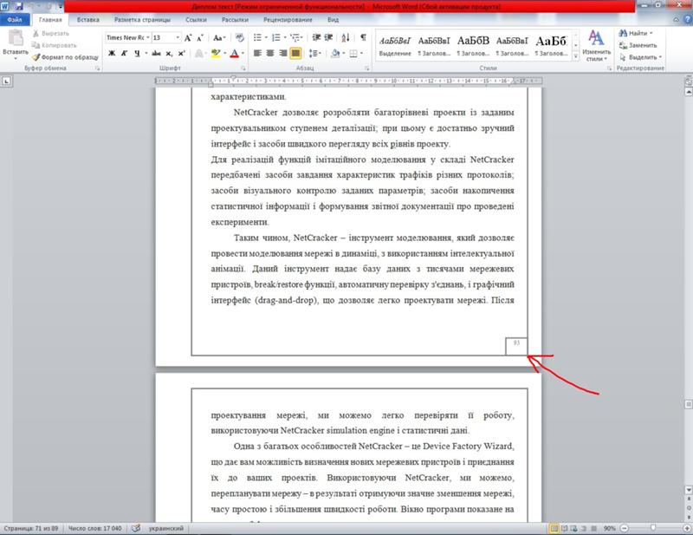Click the Grow Font icon
This screenshot has width=693, height=535.
[x=188, y=37]
